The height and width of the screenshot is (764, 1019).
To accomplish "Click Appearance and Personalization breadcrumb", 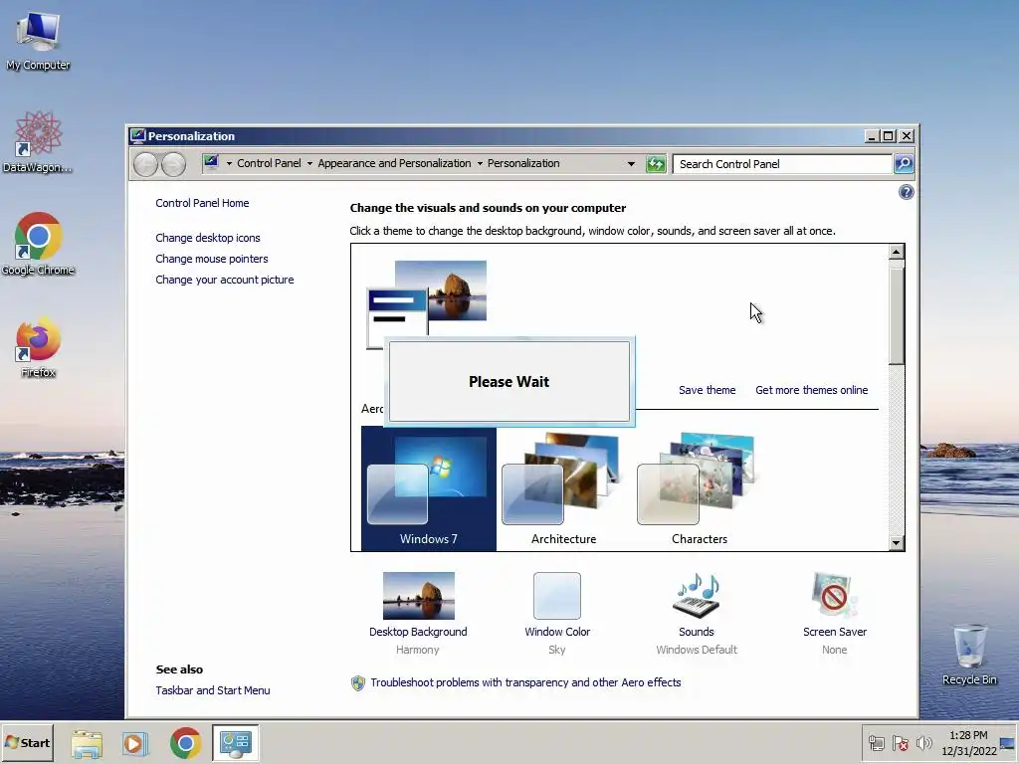I will [x=394, y=164].
